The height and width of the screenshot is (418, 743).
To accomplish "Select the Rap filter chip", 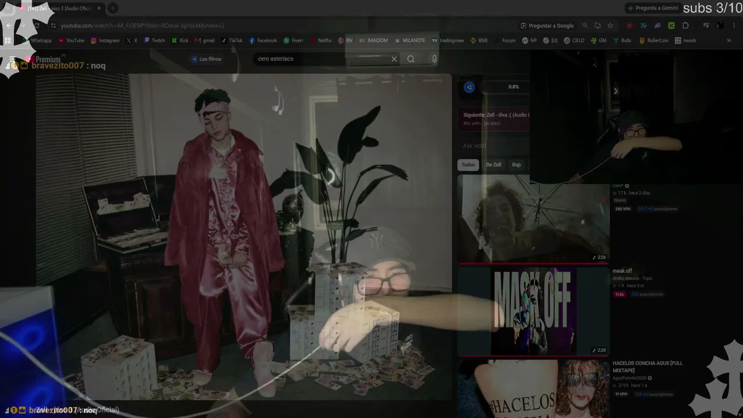I will (x=516, y=165).
